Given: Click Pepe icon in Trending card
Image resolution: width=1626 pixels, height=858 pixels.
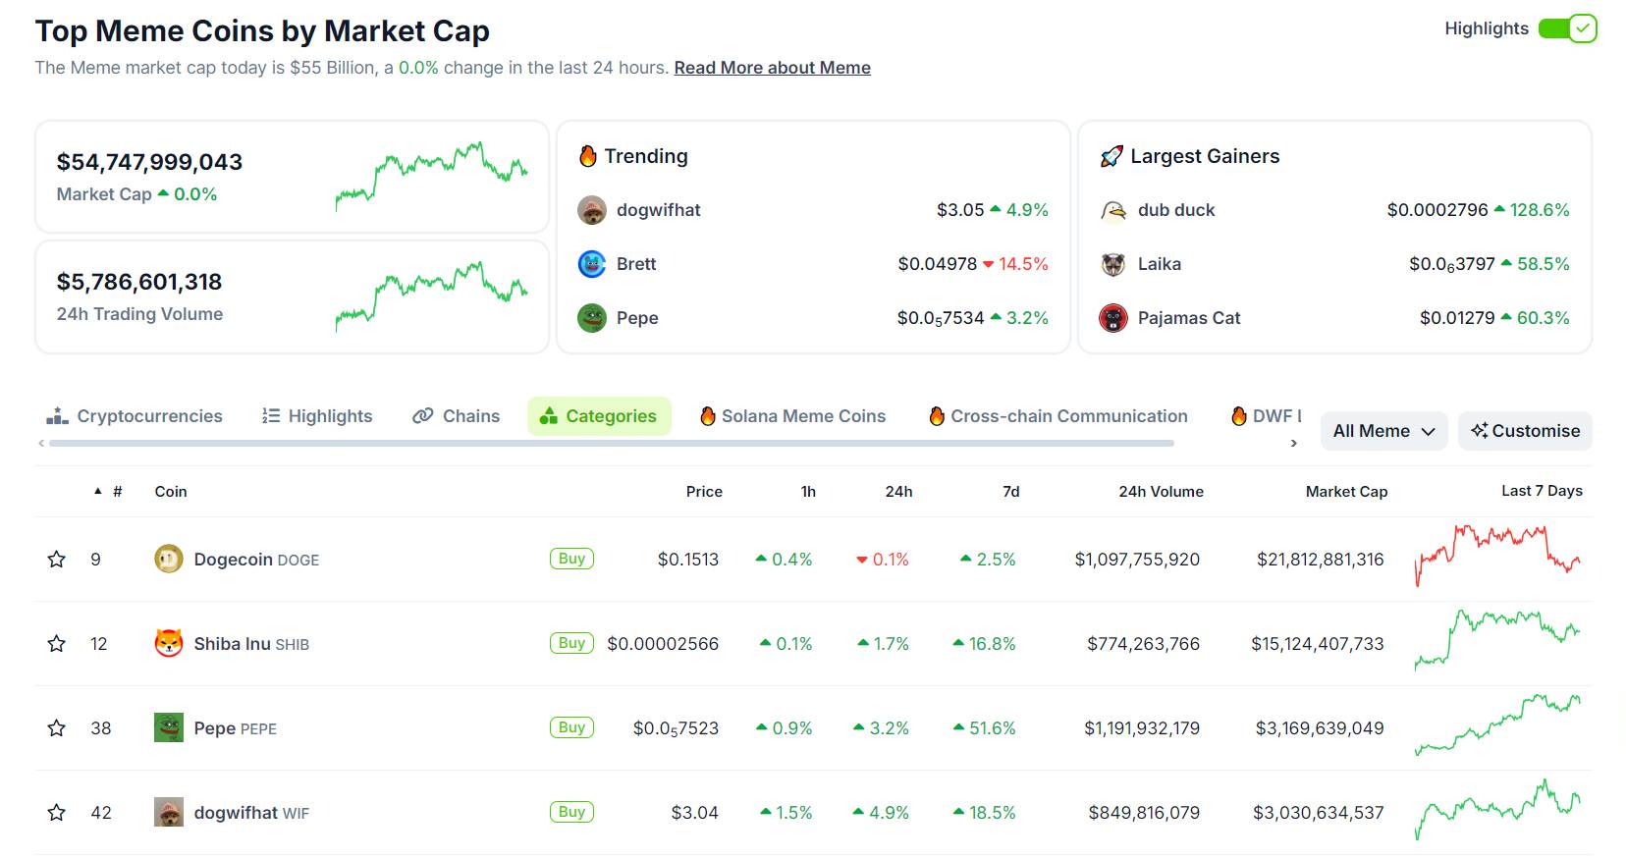Looking at the screenshot, I should pyautogui.click(x=592, y=318).
